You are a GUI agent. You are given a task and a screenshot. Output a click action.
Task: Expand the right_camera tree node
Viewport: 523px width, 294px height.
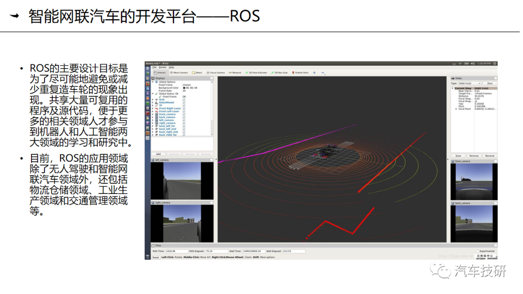click(153, 123)
